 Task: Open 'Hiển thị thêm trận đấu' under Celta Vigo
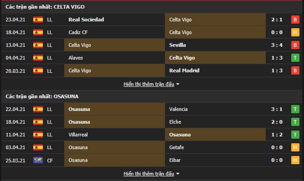point(149,84)
